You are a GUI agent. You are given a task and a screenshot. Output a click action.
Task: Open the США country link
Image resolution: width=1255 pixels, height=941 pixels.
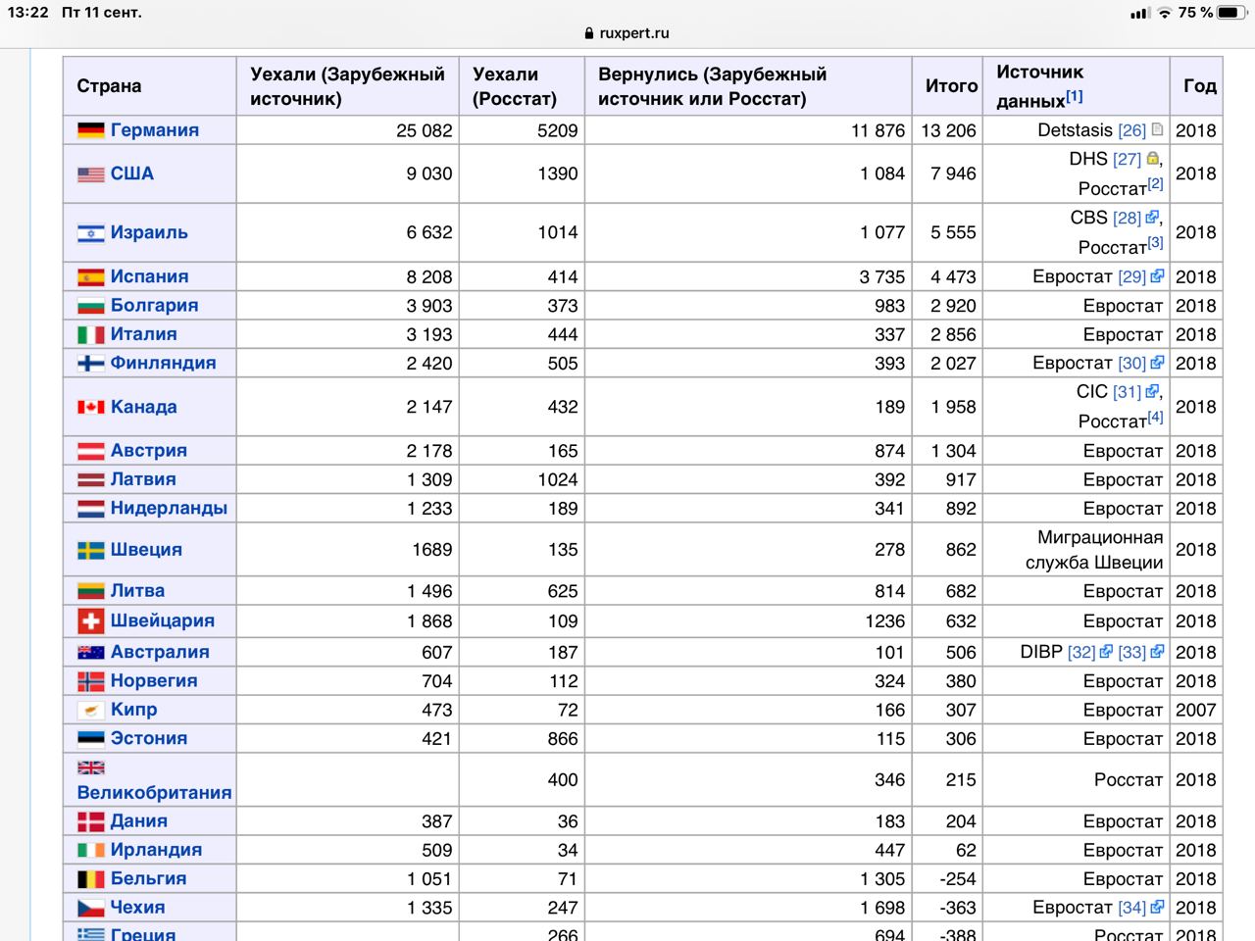click(x=132, y=174)
